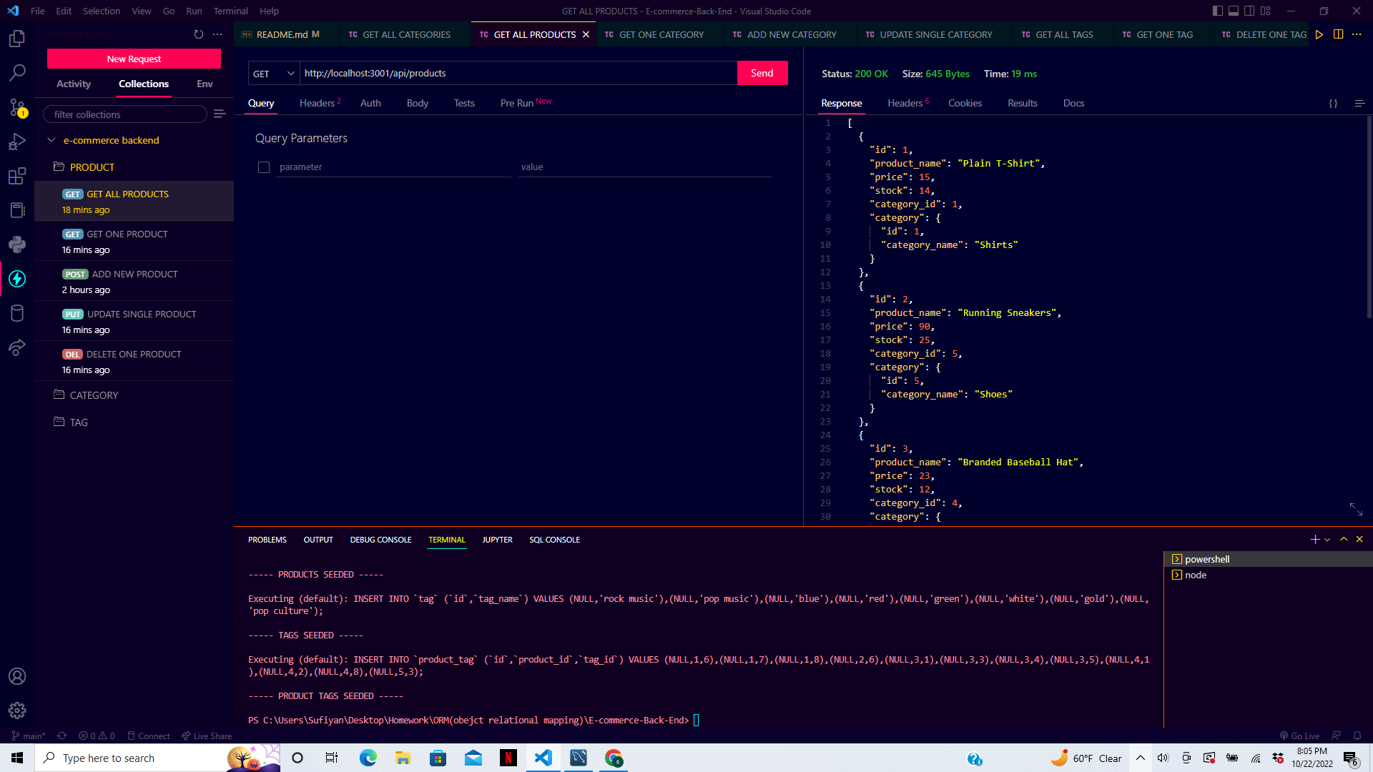This screenshot has width=1373, height=772.
Task: Open the Thunder Client sidebar icon
Action: point(17,279)
